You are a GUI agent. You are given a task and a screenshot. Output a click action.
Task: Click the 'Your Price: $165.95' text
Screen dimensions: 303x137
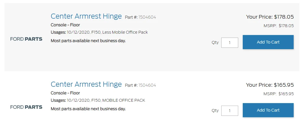270,85
